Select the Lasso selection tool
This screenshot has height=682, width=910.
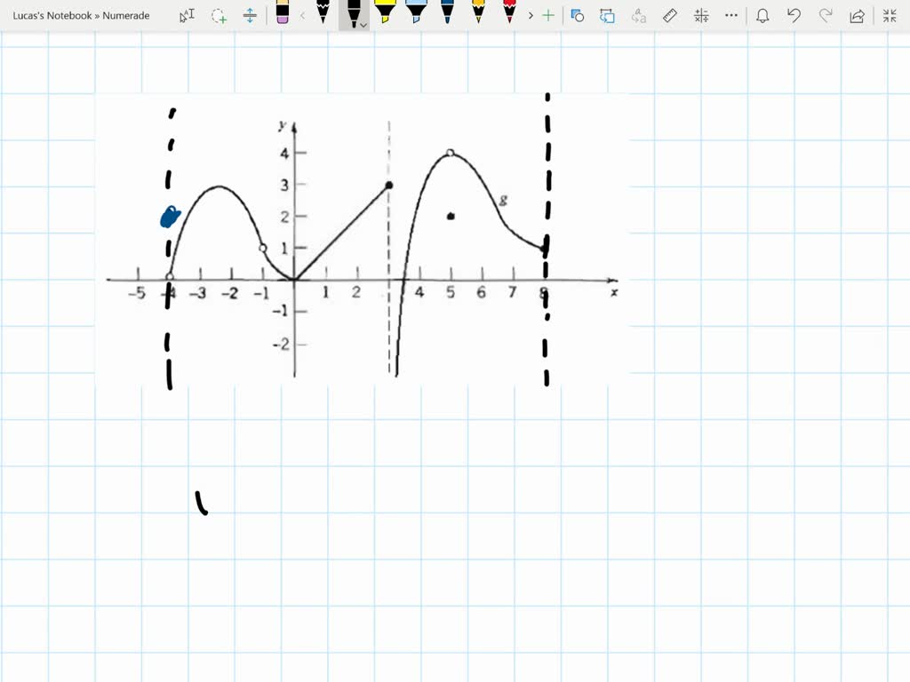click(x=218, y=15)
